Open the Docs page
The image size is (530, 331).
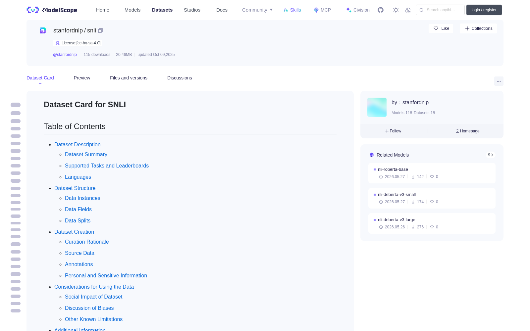click(222, 10)
